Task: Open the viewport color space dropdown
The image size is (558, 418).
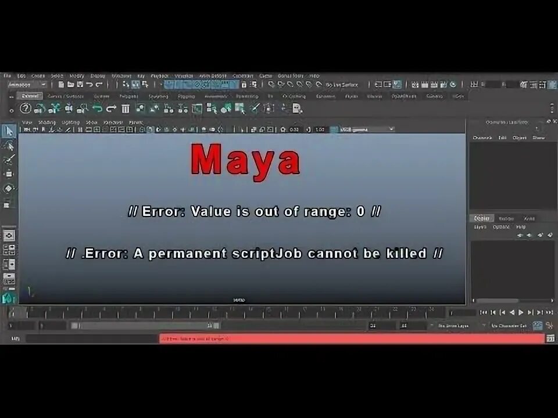Action: click(x=367, y=129)
